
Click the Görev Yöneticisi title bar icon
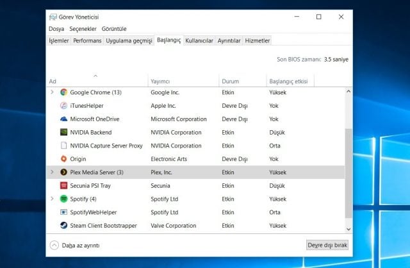point(53,17)
